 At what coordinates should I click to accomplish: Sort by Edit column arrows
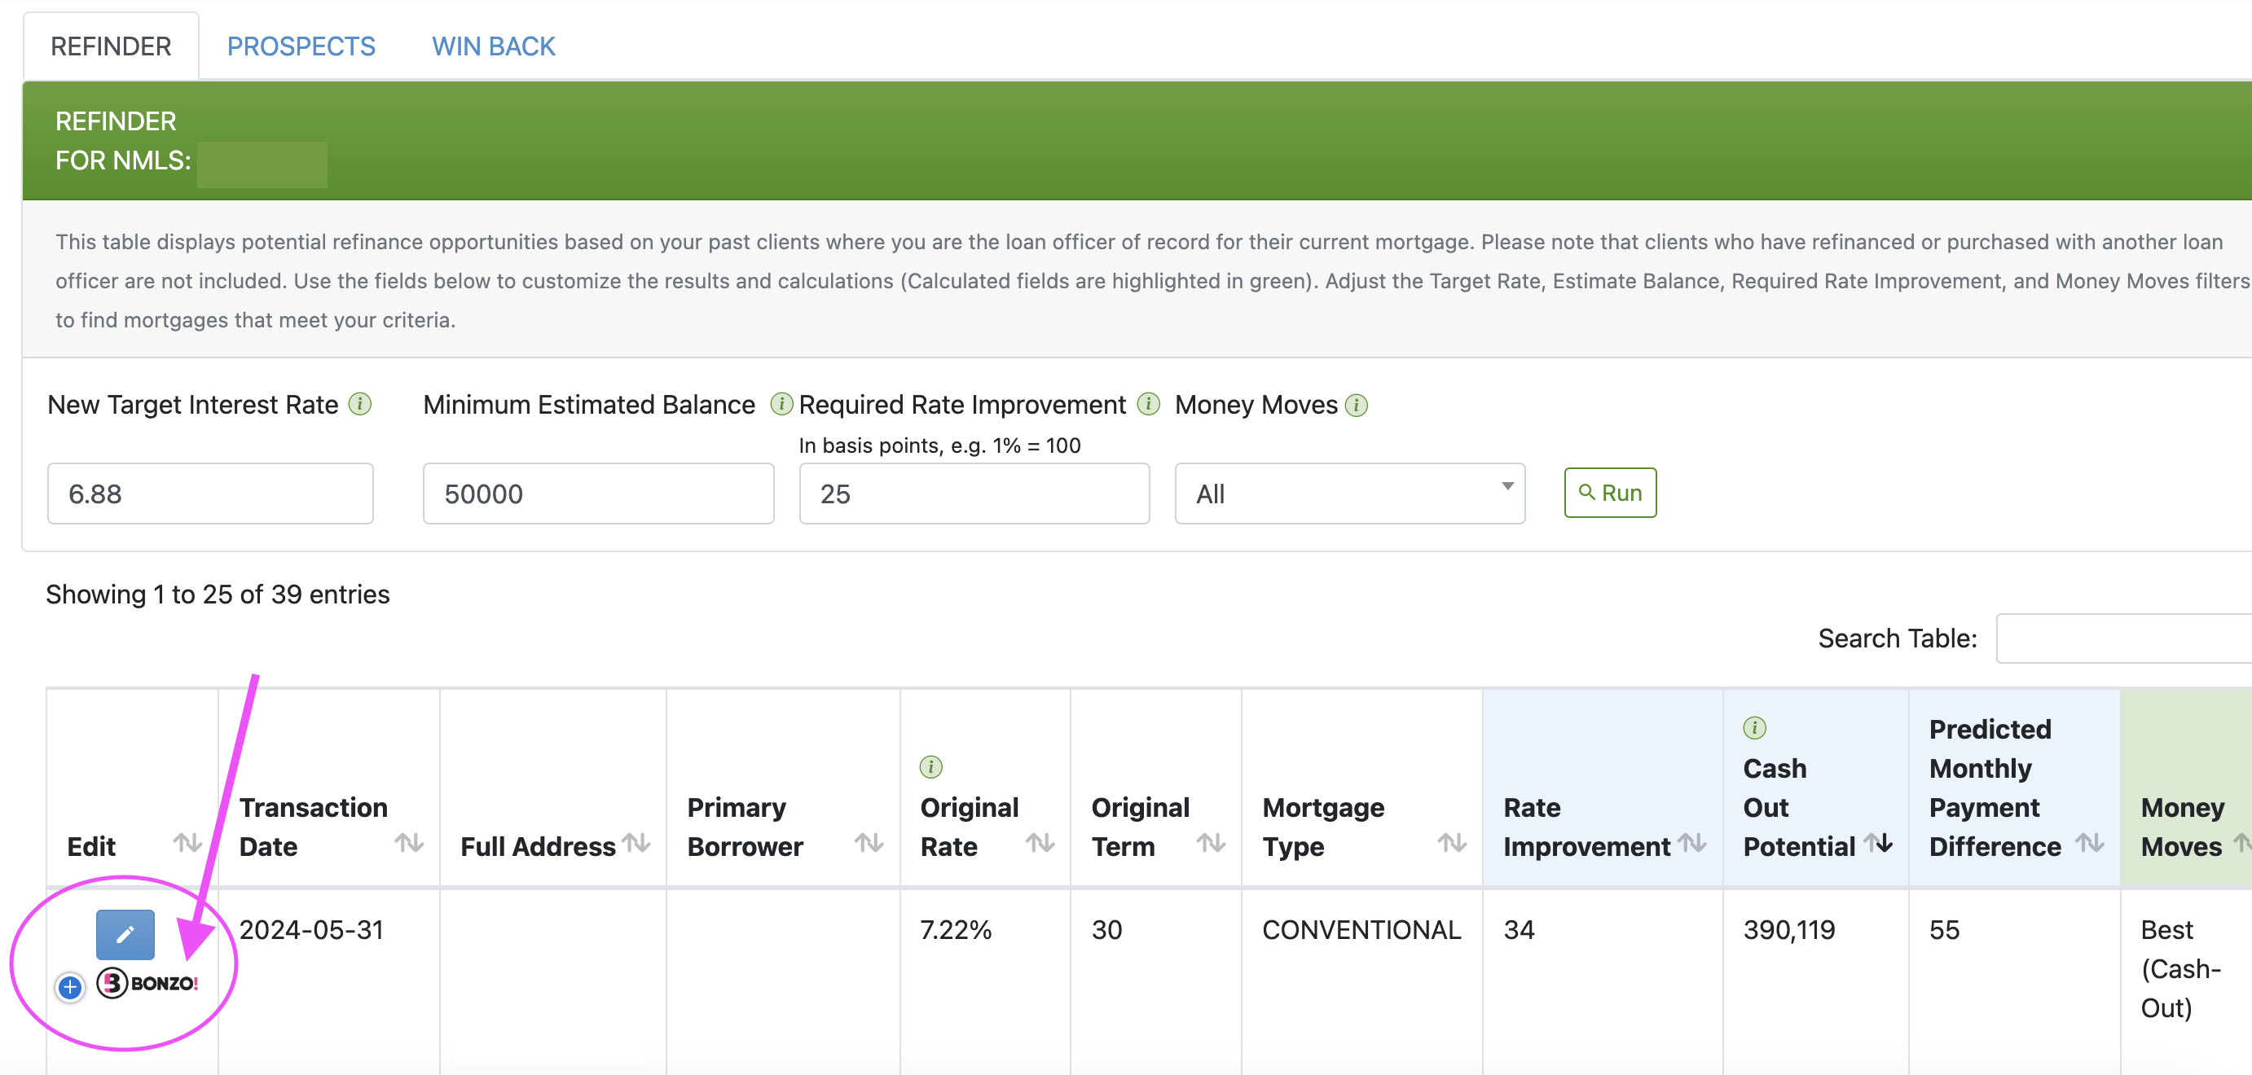point(188,844)
